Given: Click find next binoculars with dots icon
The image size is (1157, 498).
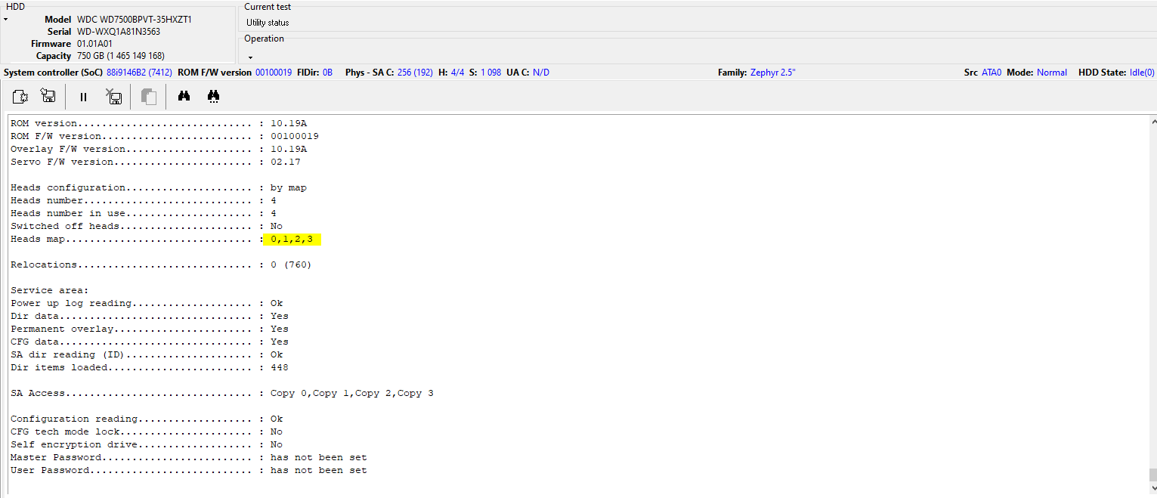Looking at the screenshot, I should point(213,96).
